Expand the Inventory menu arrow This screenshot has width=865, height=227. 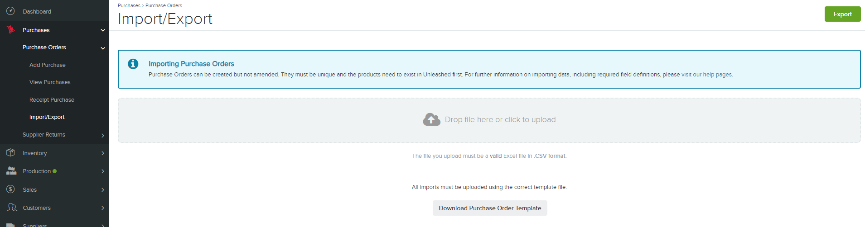click(x=103, y=153)
